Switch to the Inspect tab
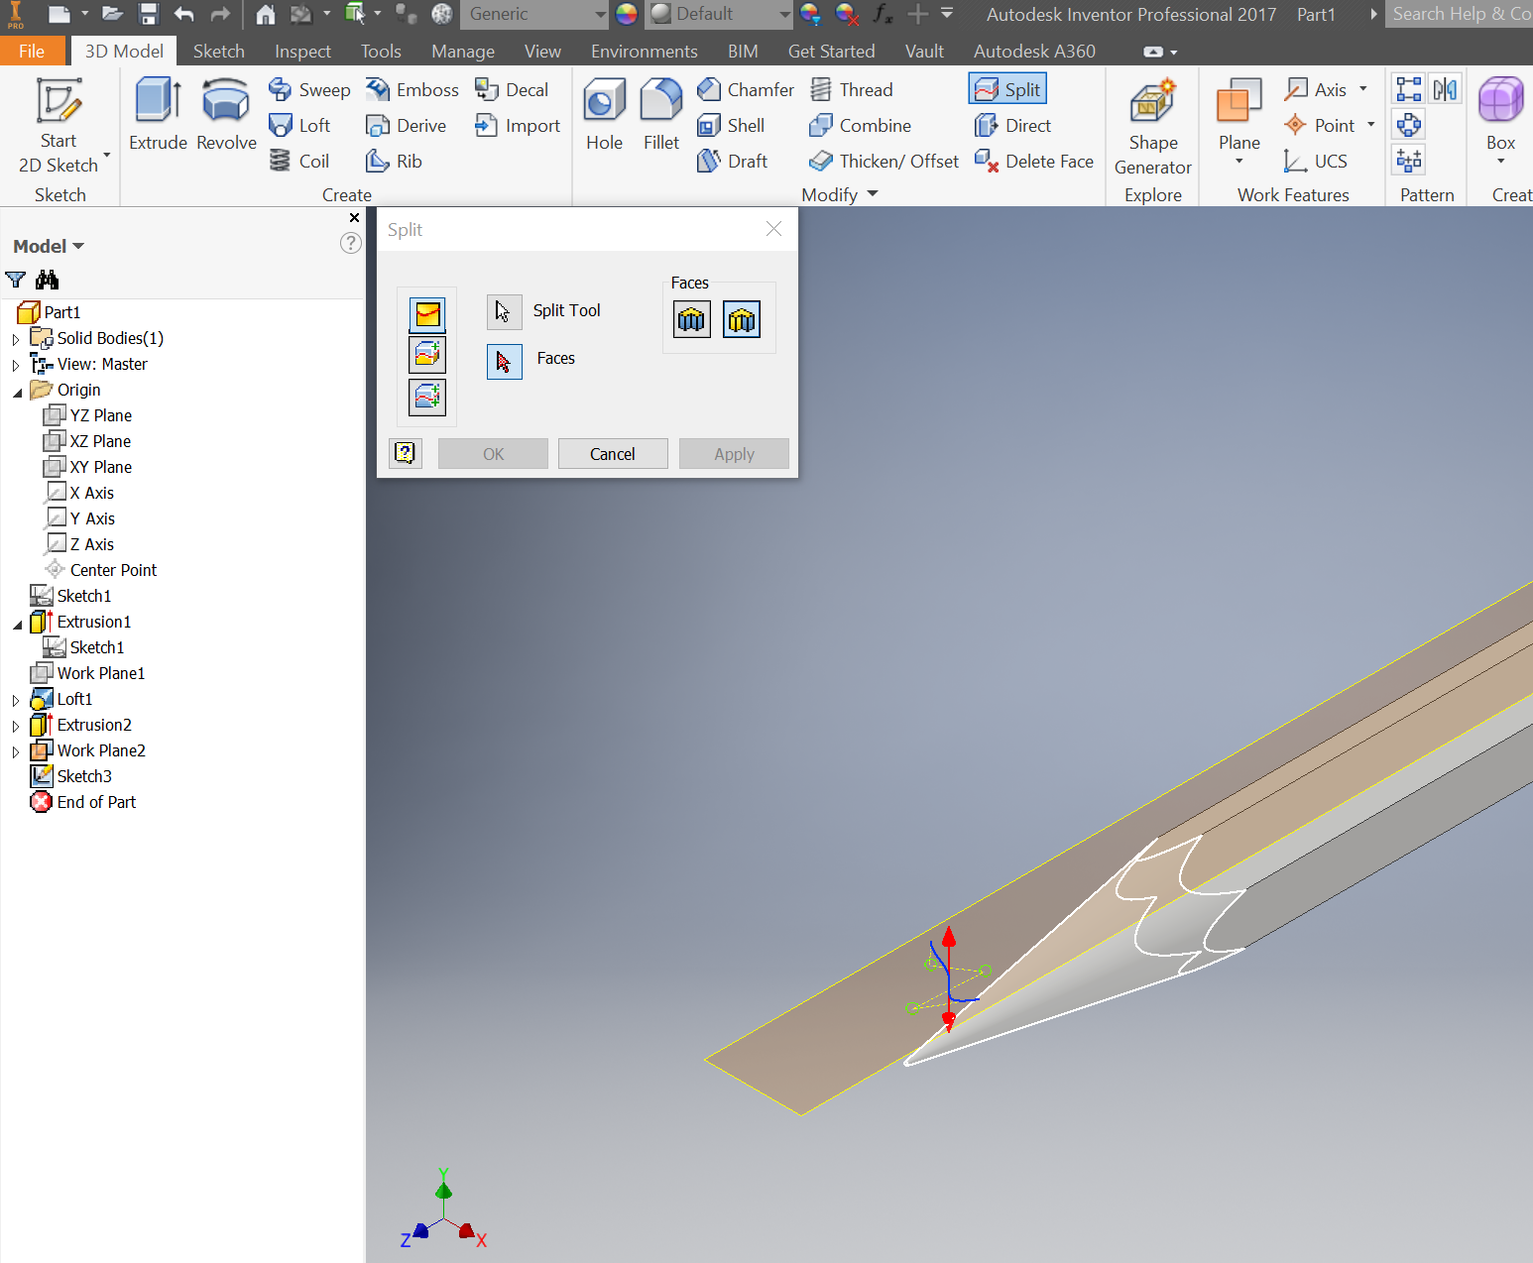Viewport: 1533px width, 1263px height. pos(302,51)
